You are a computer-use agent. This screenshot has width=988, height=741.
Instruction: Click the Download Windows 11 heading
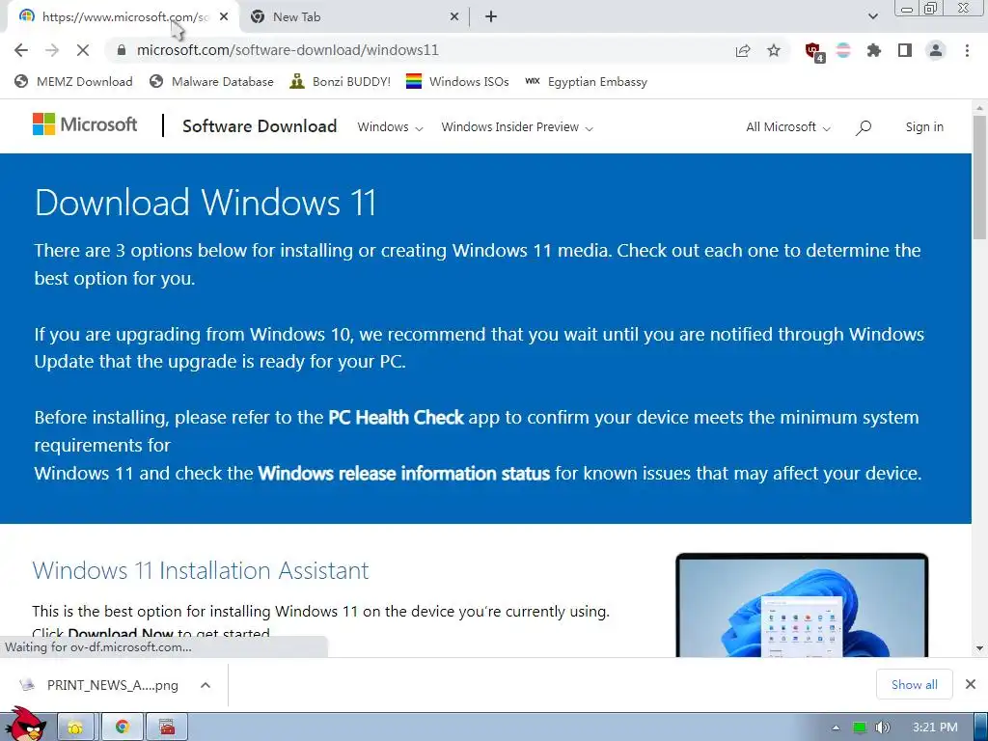(206, 203)
